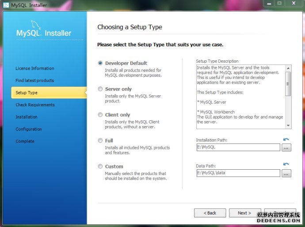305x227 pixels.
Task: Select the Custom setup radio button
Action: pyautogui.click(x=100, y=166)
